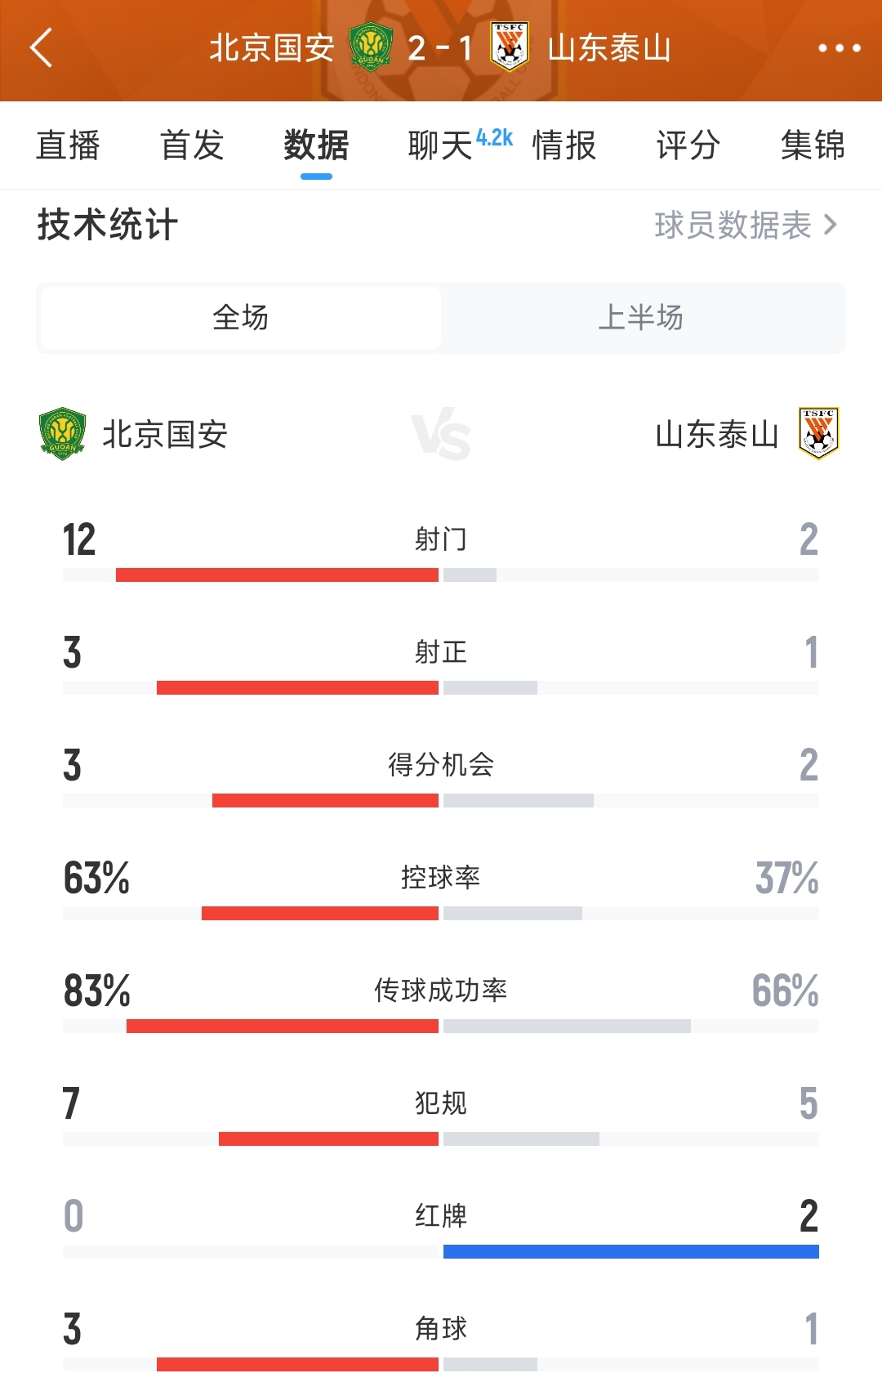Tap Beijing Guoan logo in stats section
This screenshot has height=1391, width=882.
click(63, 434)
